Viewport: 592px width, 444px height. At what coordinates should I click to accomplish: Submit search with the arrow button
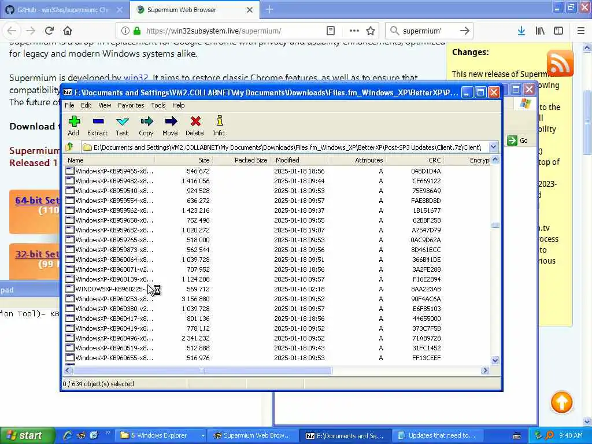[465, 31]
